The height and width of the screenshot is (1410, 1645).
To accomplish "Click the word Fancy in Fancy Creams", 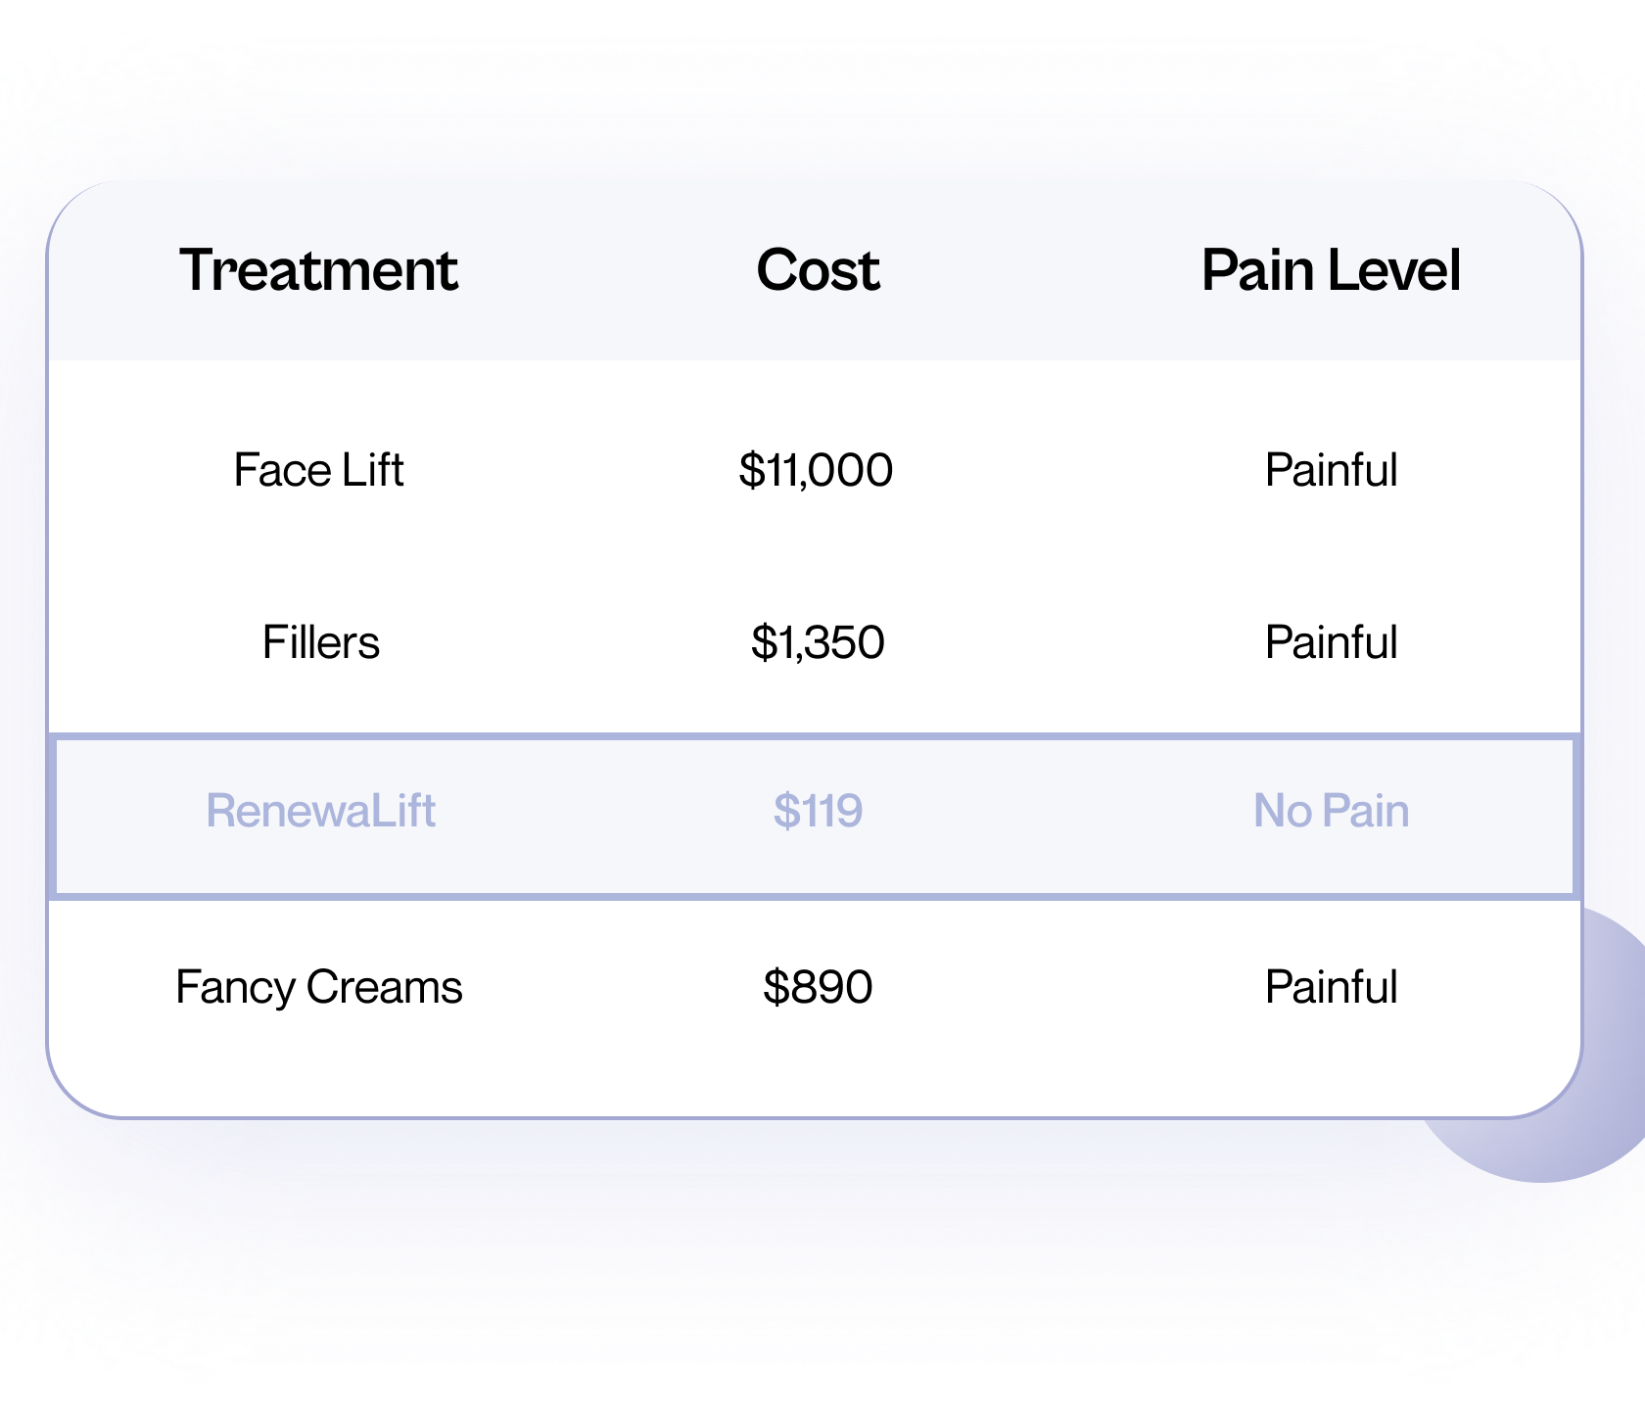I will click(235, 987).
